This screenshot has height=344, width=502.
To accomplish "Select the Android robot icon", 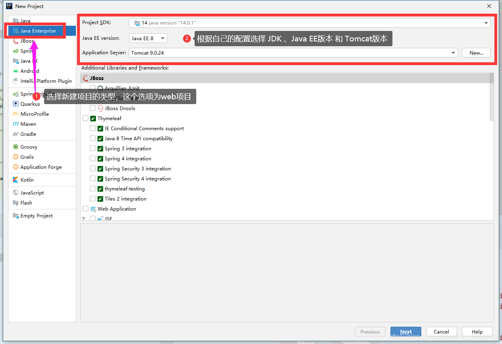I will click(x=16, y=71).
